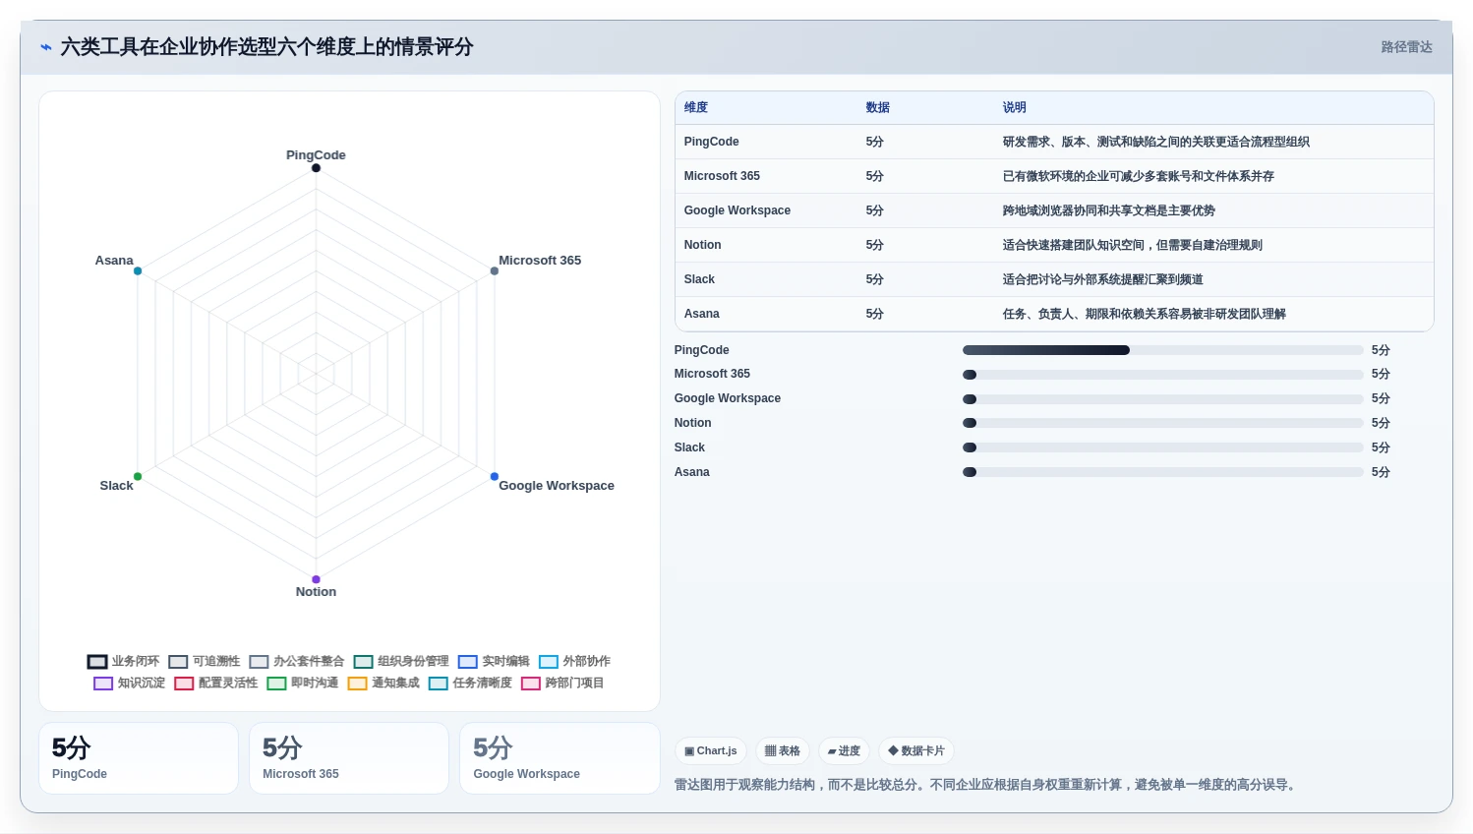Click the purple Notion radar dot

pyautogui.click(x=316, y=580)
